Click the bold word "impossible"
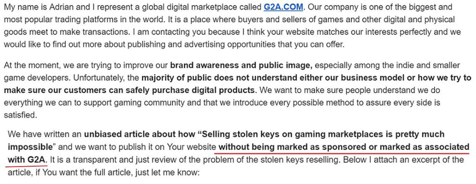The height and width of the screenshot is (184, 476). point(30,147)
